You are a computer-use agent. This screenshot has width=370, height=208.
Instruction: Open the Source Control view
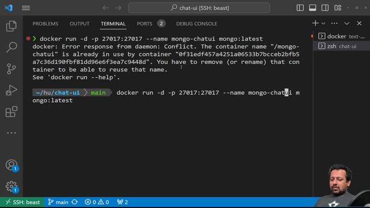click(12, 69)
